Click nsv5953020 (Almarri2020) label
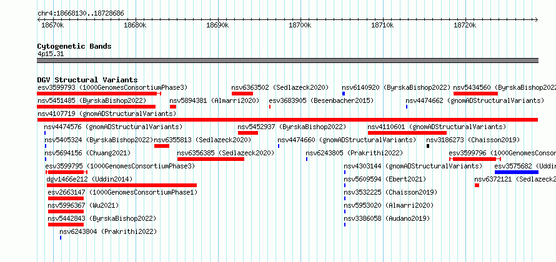This screenshot has width=556, height=262. pyautogui.click(x=389, y=205)
